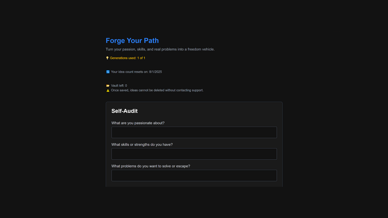
Task: Click the yellow 'Generations used' label
Action: [x=123, y=58]
